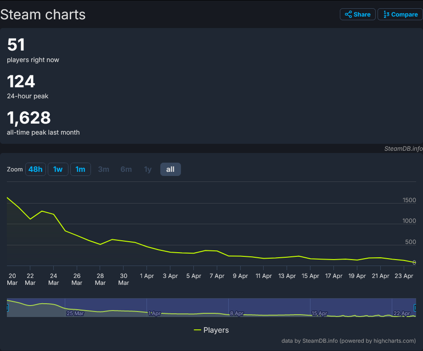Viewport: 423px width, 351px height.
Task: Click the disabled 1y zoom option
Action: 148,169
